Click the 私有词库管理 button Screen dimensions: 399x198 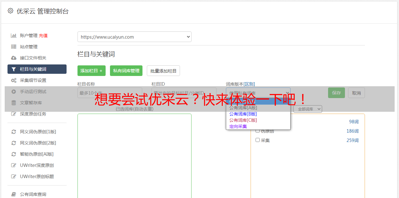tap(126, 71)
